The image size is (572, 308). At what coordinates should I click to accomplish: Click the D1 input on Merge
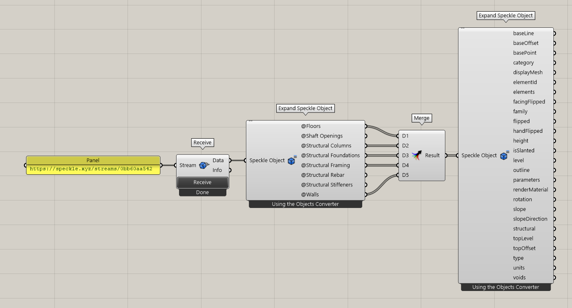point(405,136)
